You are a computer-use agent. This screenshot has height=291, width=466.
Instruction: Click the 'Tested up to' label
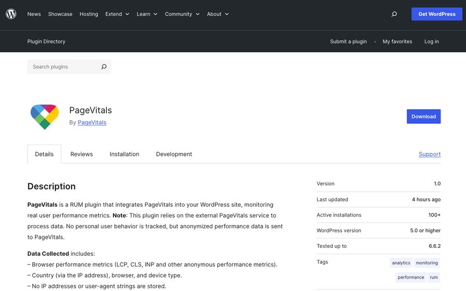(x=332, y=246)
